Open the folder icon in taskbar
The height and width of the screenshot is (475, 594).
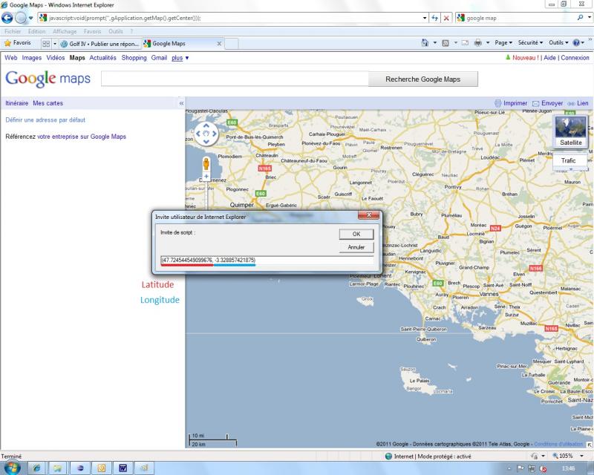(58, 468)
